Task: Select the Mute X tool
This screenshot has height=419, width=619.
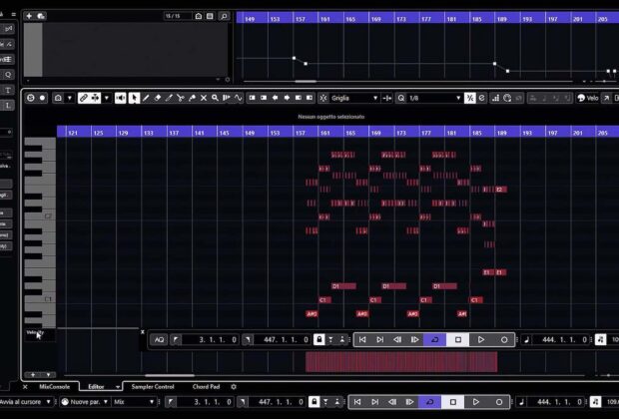Action: [x=204, y=98]
